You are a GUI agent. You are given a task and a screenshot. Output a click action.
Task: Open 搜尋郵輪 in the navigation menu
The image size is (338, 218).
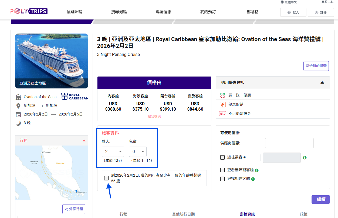click(x=75, y=12)
